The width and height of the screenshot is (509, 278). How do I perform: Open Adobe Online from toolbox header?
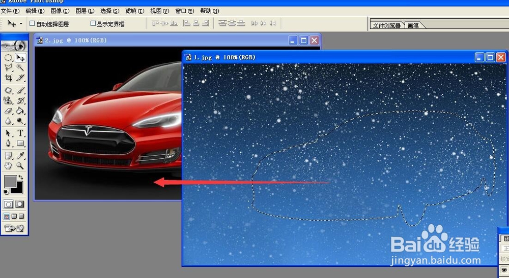point(14,46)
